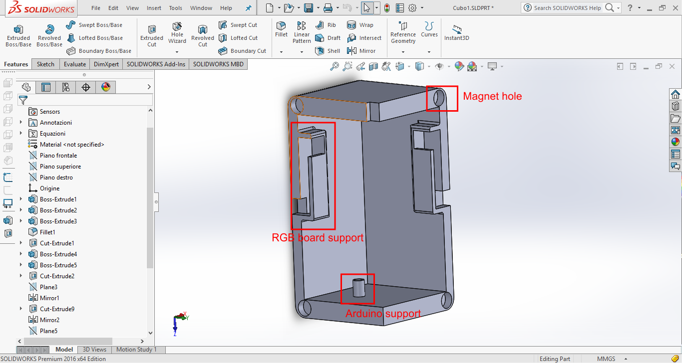Image resolution: width=682 pixels, height=363 pixels.
Task: Switch to the Evaluate tab
Action: point(74,64)
